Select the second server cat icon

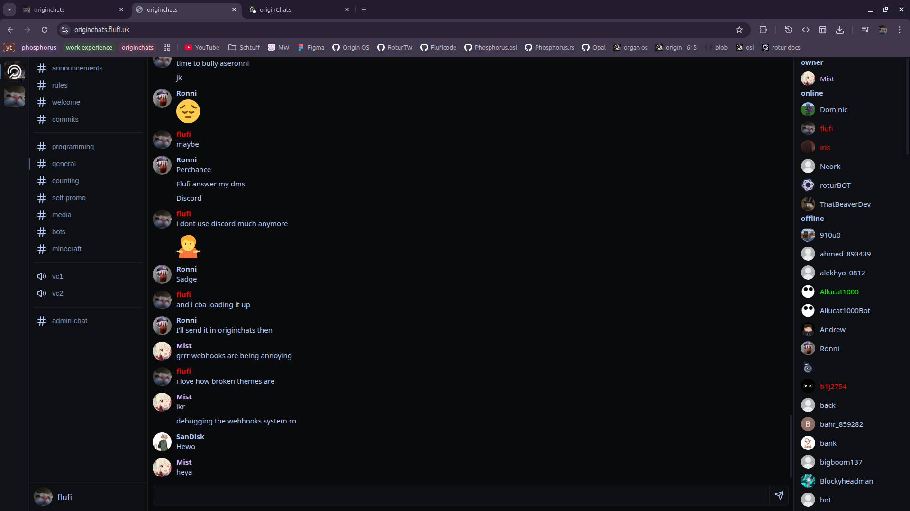15,97
